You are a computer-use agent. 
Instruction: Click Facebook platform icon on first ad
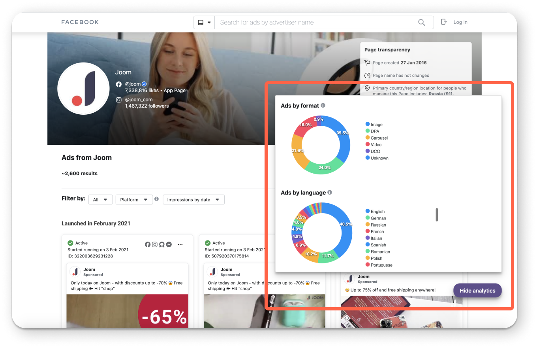point(148,244)
